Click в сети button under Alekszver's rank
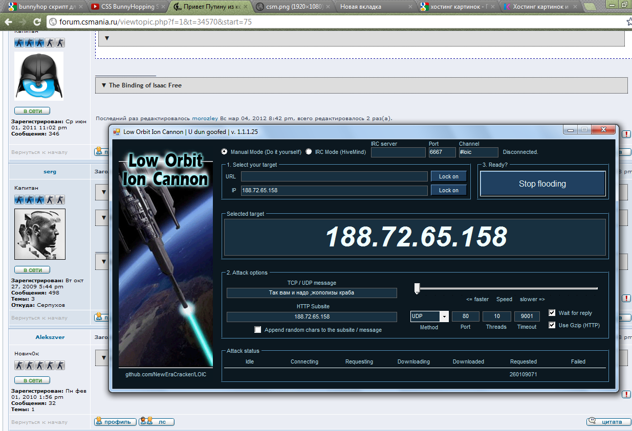 pos(32,380)
